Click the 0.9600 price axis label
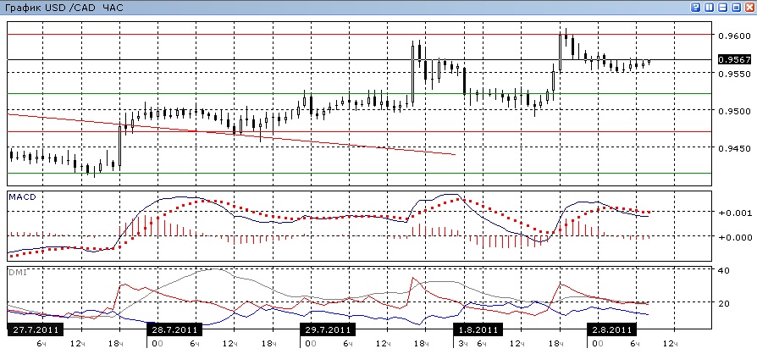The height and width of the screenshot is (354, 757). [734, 36]
